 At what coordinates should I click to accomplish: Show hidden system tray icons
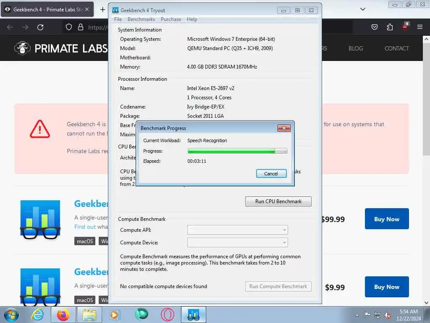[357, 315]
